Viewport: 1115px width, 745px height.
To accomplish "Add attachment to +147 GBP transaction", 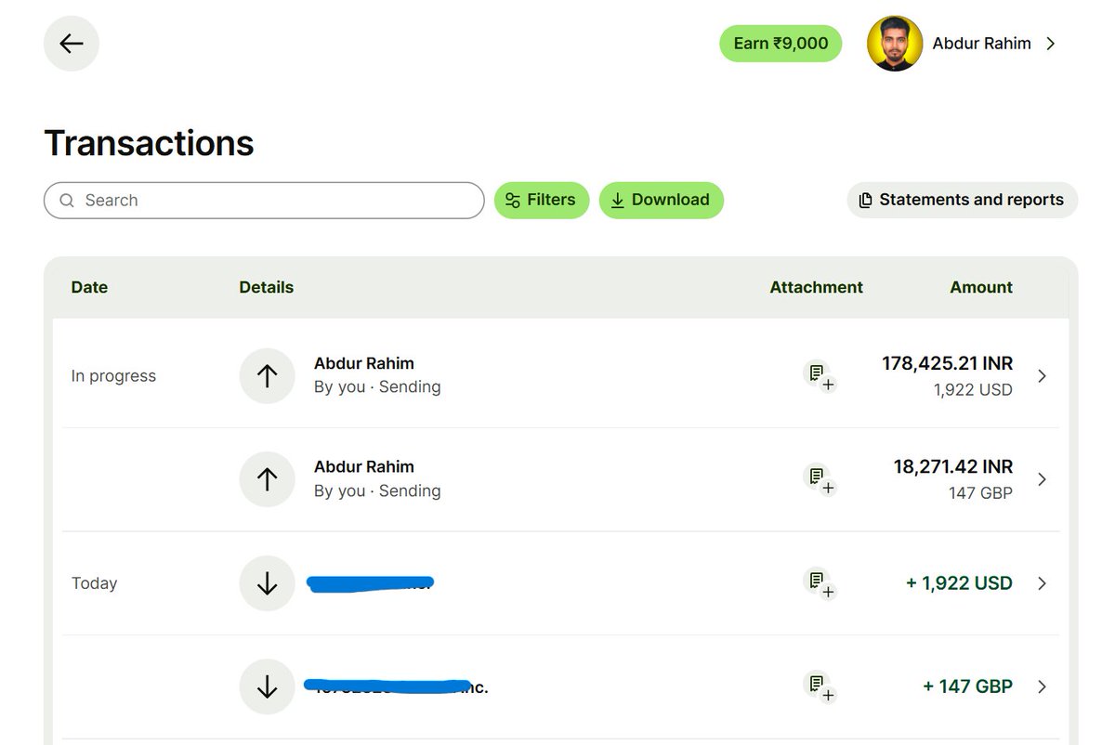I will 820,686.
